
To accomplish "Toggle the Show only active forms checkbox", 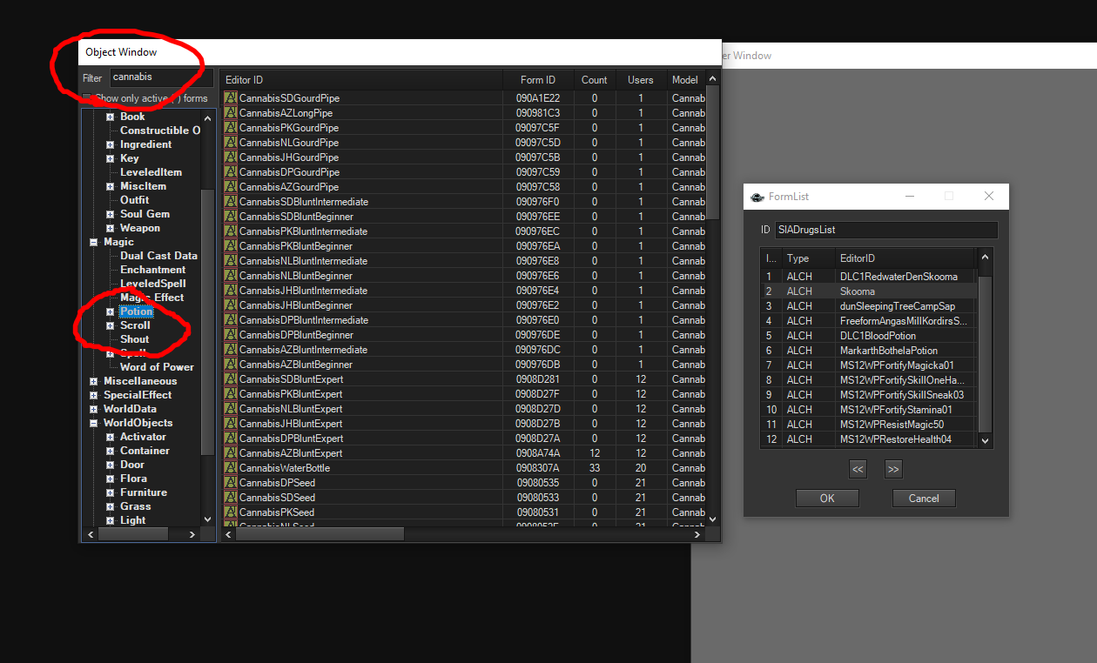I will (x=87, y=98).
